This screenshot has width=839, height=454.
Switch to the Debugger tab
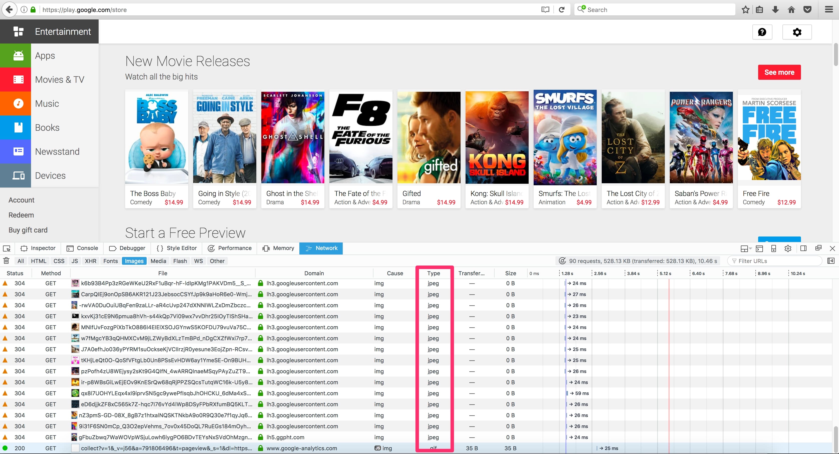point(127,248)
